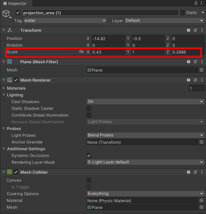This screenshot has width=206, height=214.
Task: Open Mesh Collider more options menu
Action: coord(202,172)
